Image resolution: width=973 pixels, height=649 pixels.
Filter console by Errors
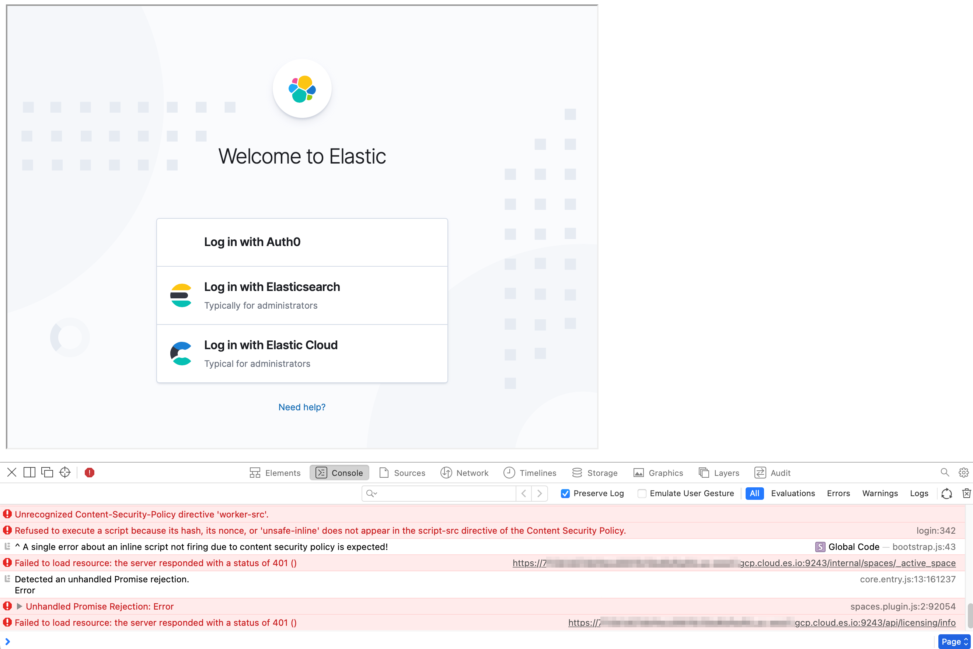tap(838, 493)
